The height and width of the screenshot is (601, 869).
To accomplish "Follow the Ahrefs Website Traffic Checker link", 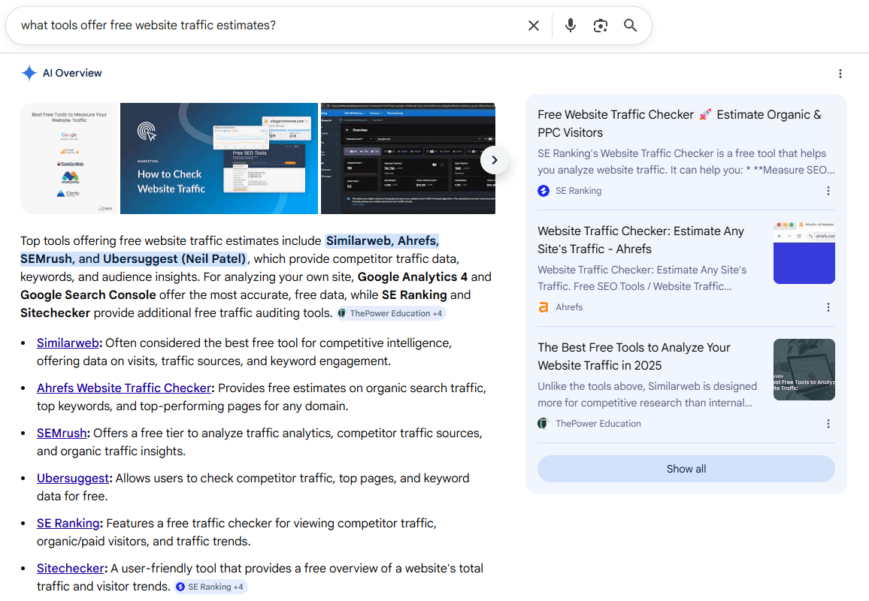I will pos(124,388).
